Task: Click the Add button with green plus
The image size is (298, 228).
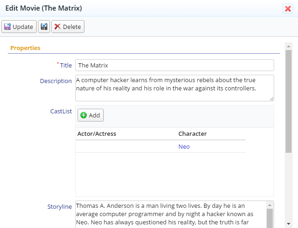Action: (90, 115)
